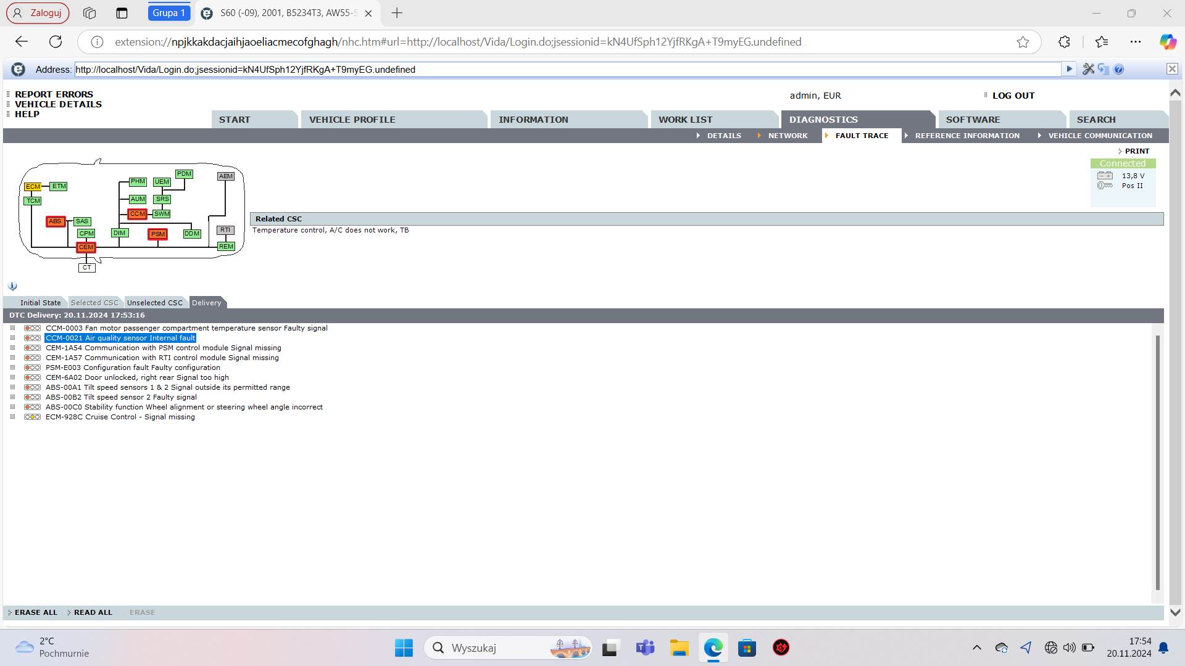1185x666 pixels.
Task: Click status indicator for CCM-0003 fault
Action: 32,328
